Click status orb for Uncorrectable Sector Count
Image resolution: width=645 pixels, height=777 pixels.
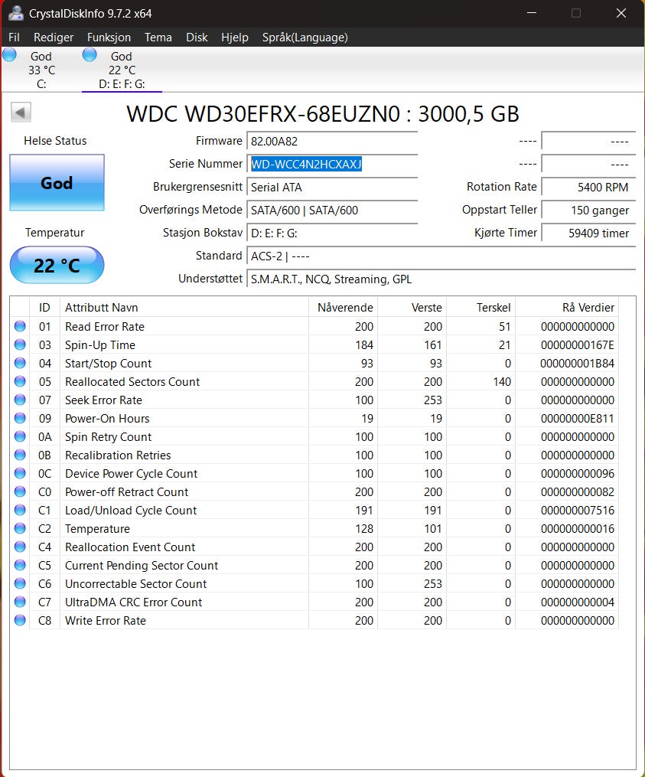pos(20,583)
